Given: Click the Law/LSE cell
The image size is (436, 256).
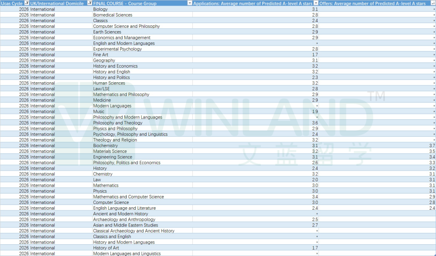Looking at the screenshot, I should pos(143,89).
